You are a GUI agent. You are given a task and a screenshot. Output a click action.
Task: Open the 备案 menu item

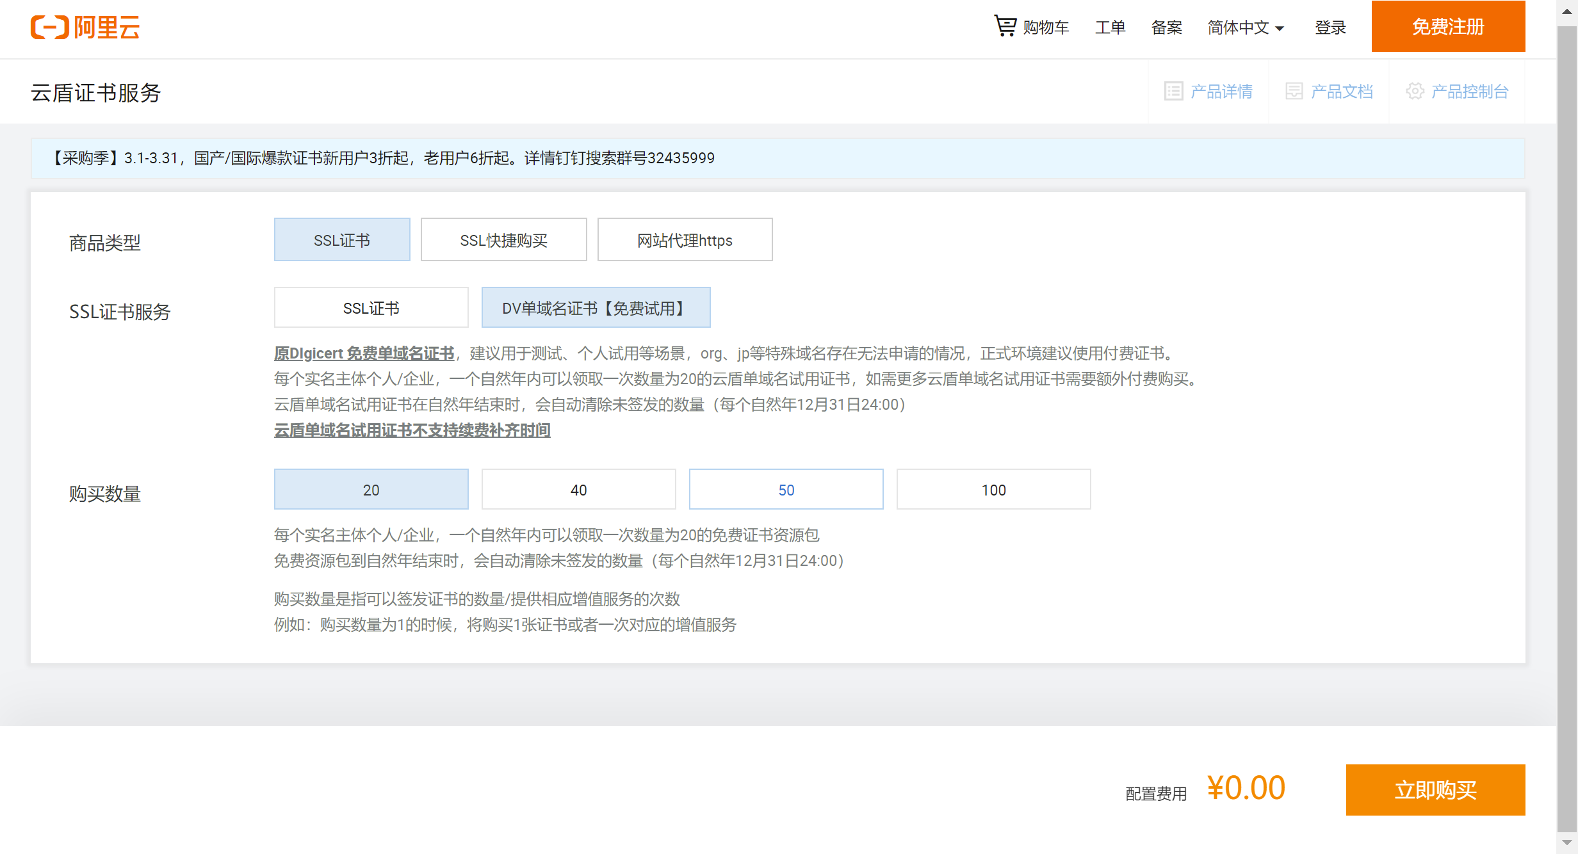point(1166,28)
